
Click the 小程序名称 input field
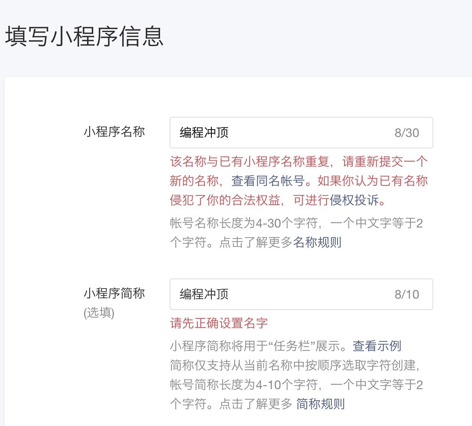pos(281,133)
